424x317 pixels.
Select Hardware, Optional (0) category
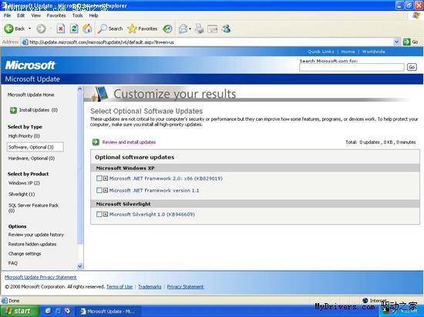pyautogui.click(x=32, y=158)
